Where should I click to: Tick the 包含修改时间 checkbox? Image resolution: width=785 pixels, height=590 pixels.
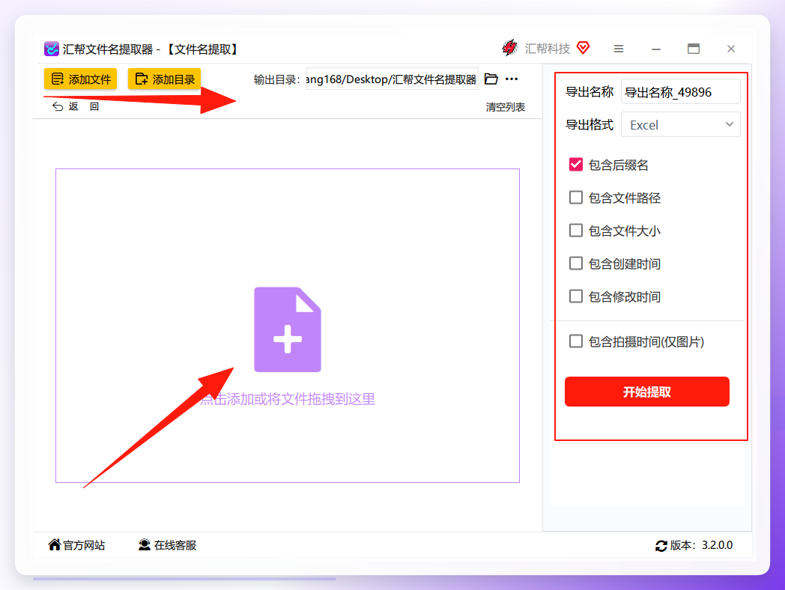pos(576,296)
